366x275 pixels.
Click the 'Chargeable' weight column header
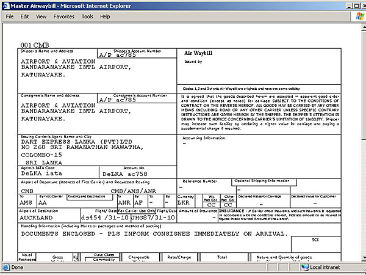[x=138, y=257]
